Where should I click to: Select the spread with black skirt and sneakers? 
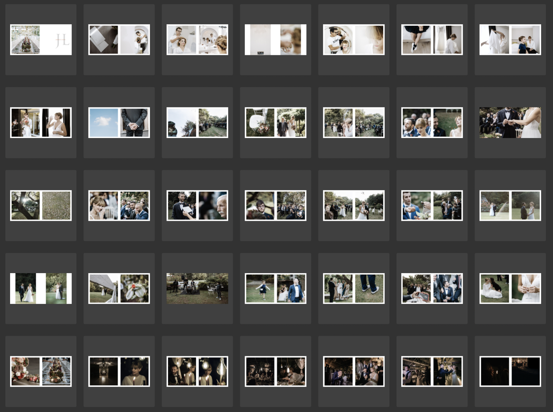(x=432, y=40)
